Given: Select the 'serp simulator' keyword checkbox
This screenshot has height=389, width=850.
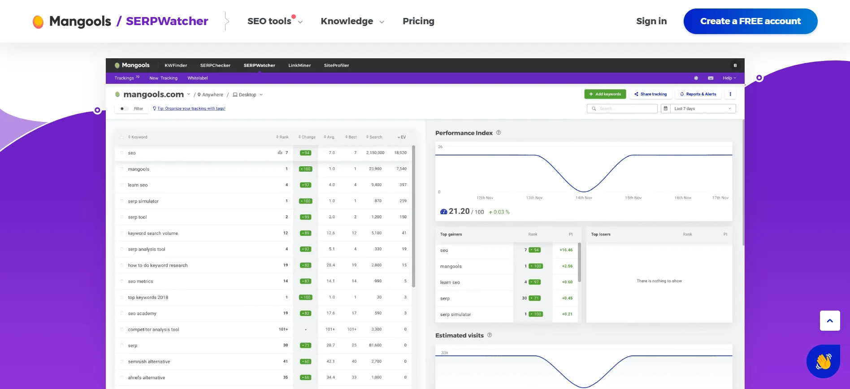Looking at the screenshot, I should 121,201.
